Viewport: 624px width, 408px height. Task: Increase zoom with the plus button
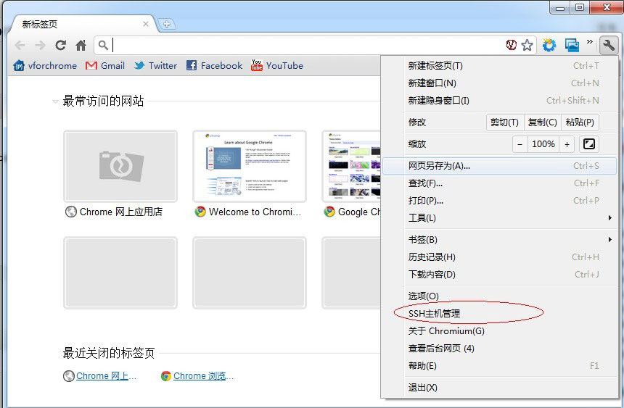567,144
